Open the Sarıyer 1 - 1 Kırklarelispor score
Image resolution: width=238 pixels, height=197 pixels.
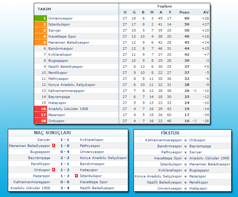(x=64, y=140)
